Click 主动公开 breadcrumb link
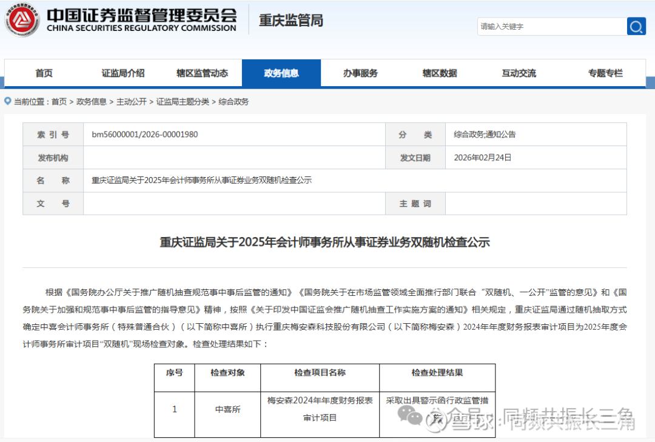Viewport: 655px width, 442px height. click(x=132, y=102)
